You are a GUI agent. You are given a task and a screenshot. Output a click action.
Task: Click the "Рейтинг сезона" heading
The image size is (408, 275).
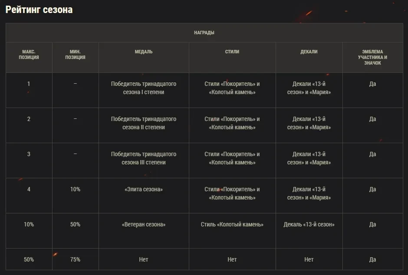coord(39,10)
